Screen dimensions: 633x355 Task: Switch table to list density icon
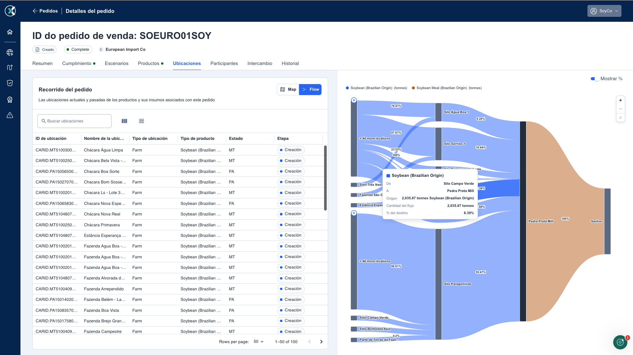tap(142, 121)
